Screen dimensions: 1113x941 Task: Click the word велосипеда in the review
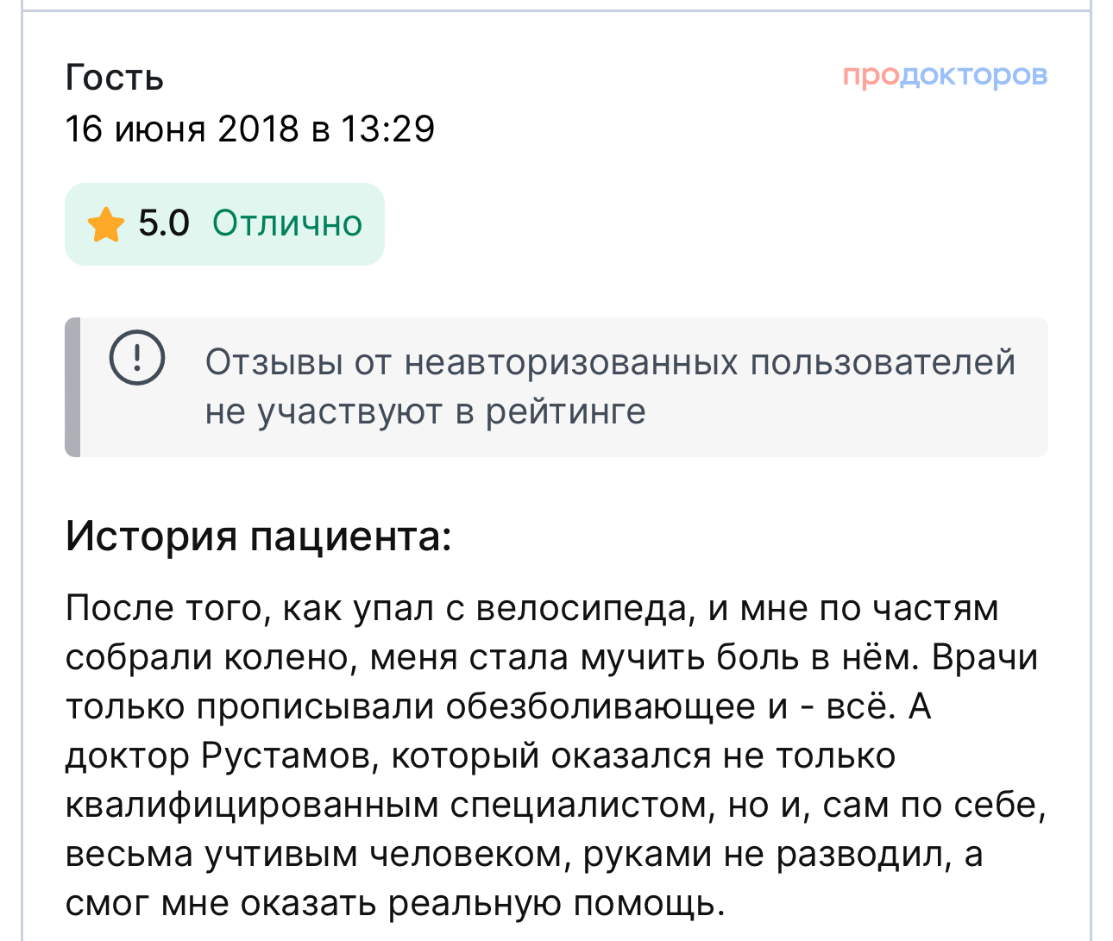pos(581,609)
